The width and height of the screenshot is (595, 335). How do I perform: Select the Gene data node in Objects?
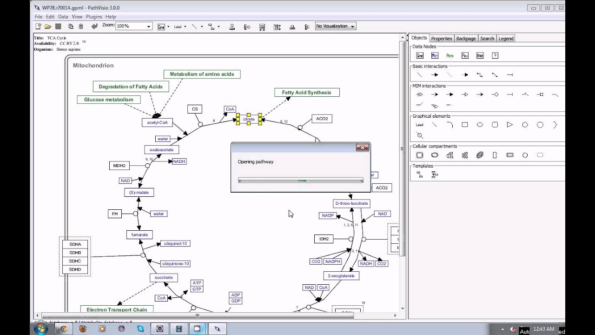point(420,55)
